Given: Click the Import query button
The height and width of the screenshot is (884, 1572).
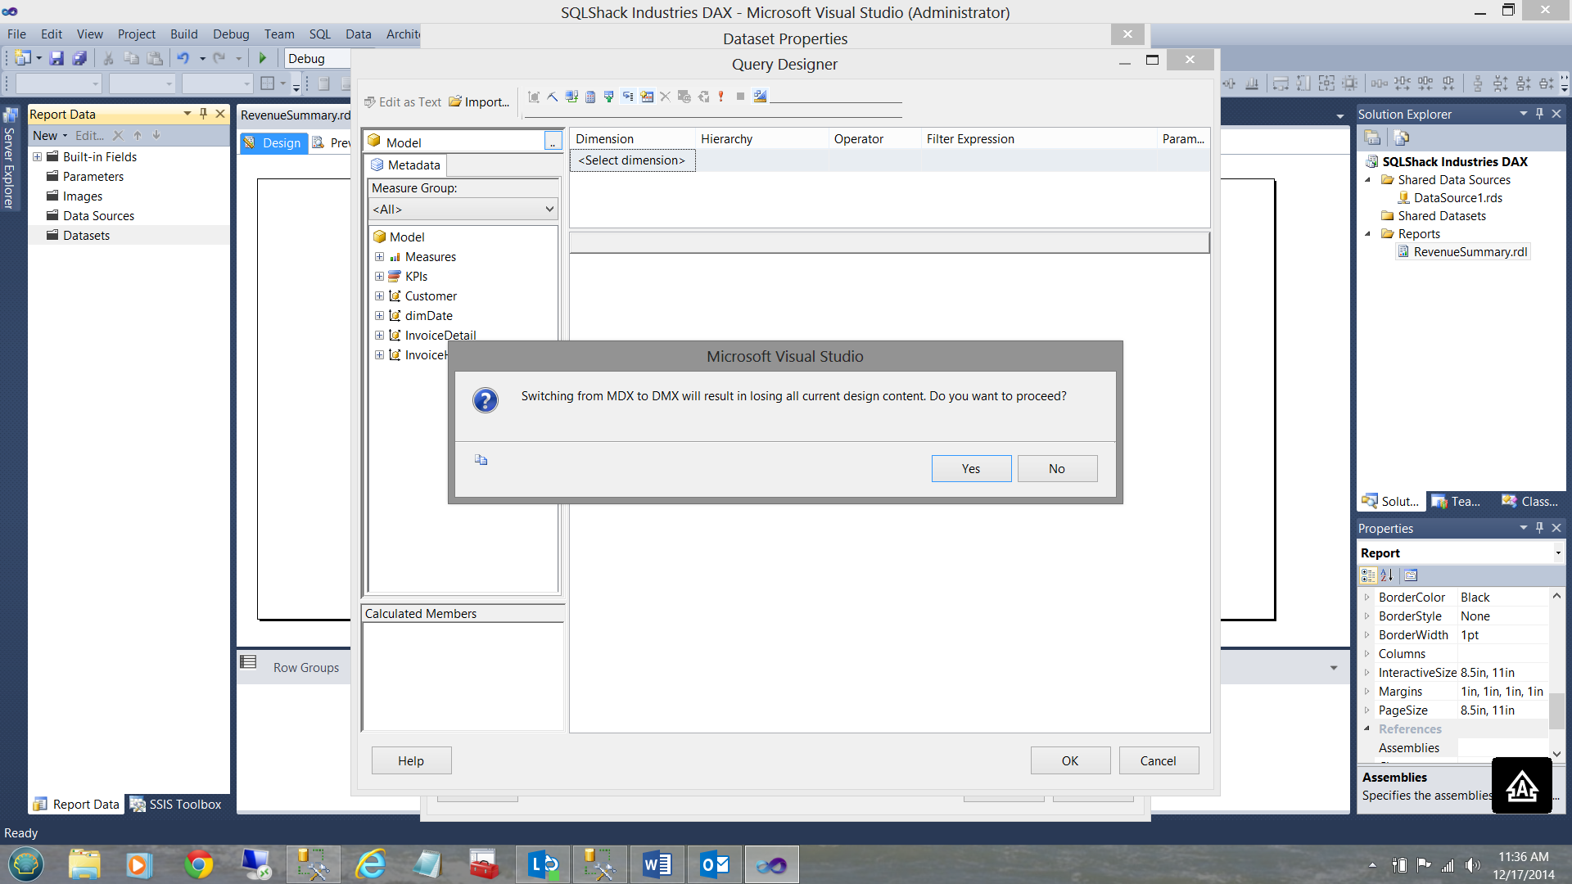Looking at the screenshot, I should pyautogui.click(x=479, y=101).
